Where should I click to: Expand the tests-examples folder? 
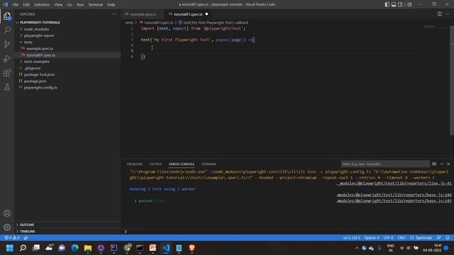point(37,62)
